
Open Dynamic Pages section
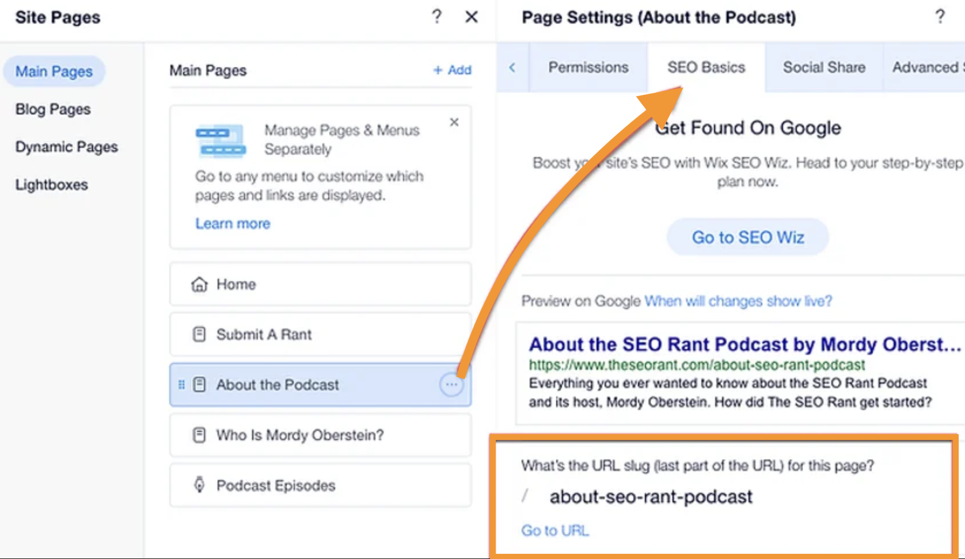67,147
